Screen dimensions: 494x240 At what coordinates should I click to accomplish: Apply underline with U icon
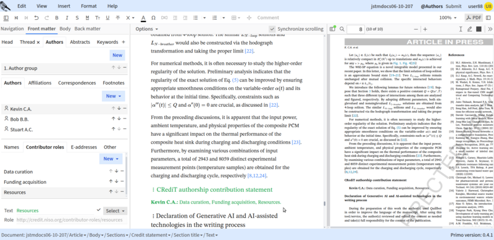click(x=107, y=18)
